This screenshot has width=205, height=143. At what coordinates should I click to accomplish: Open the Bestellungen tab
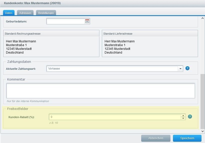point(46,13)
